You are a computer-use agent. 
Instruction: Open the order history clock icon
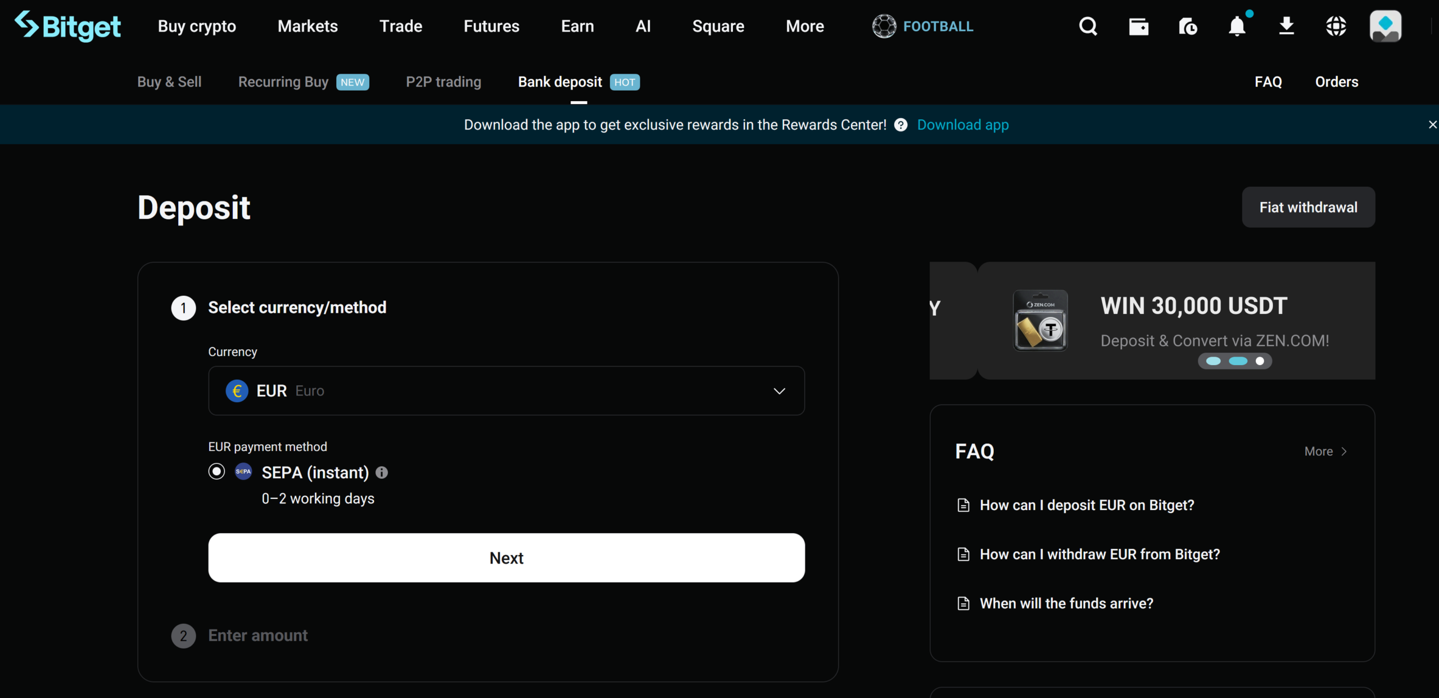tap(1188, 26)
